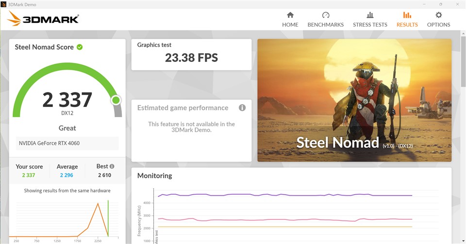Open Stress Tests bar chart icon
Viewport: 466px width, 244px height.
(x=370, y=15)
